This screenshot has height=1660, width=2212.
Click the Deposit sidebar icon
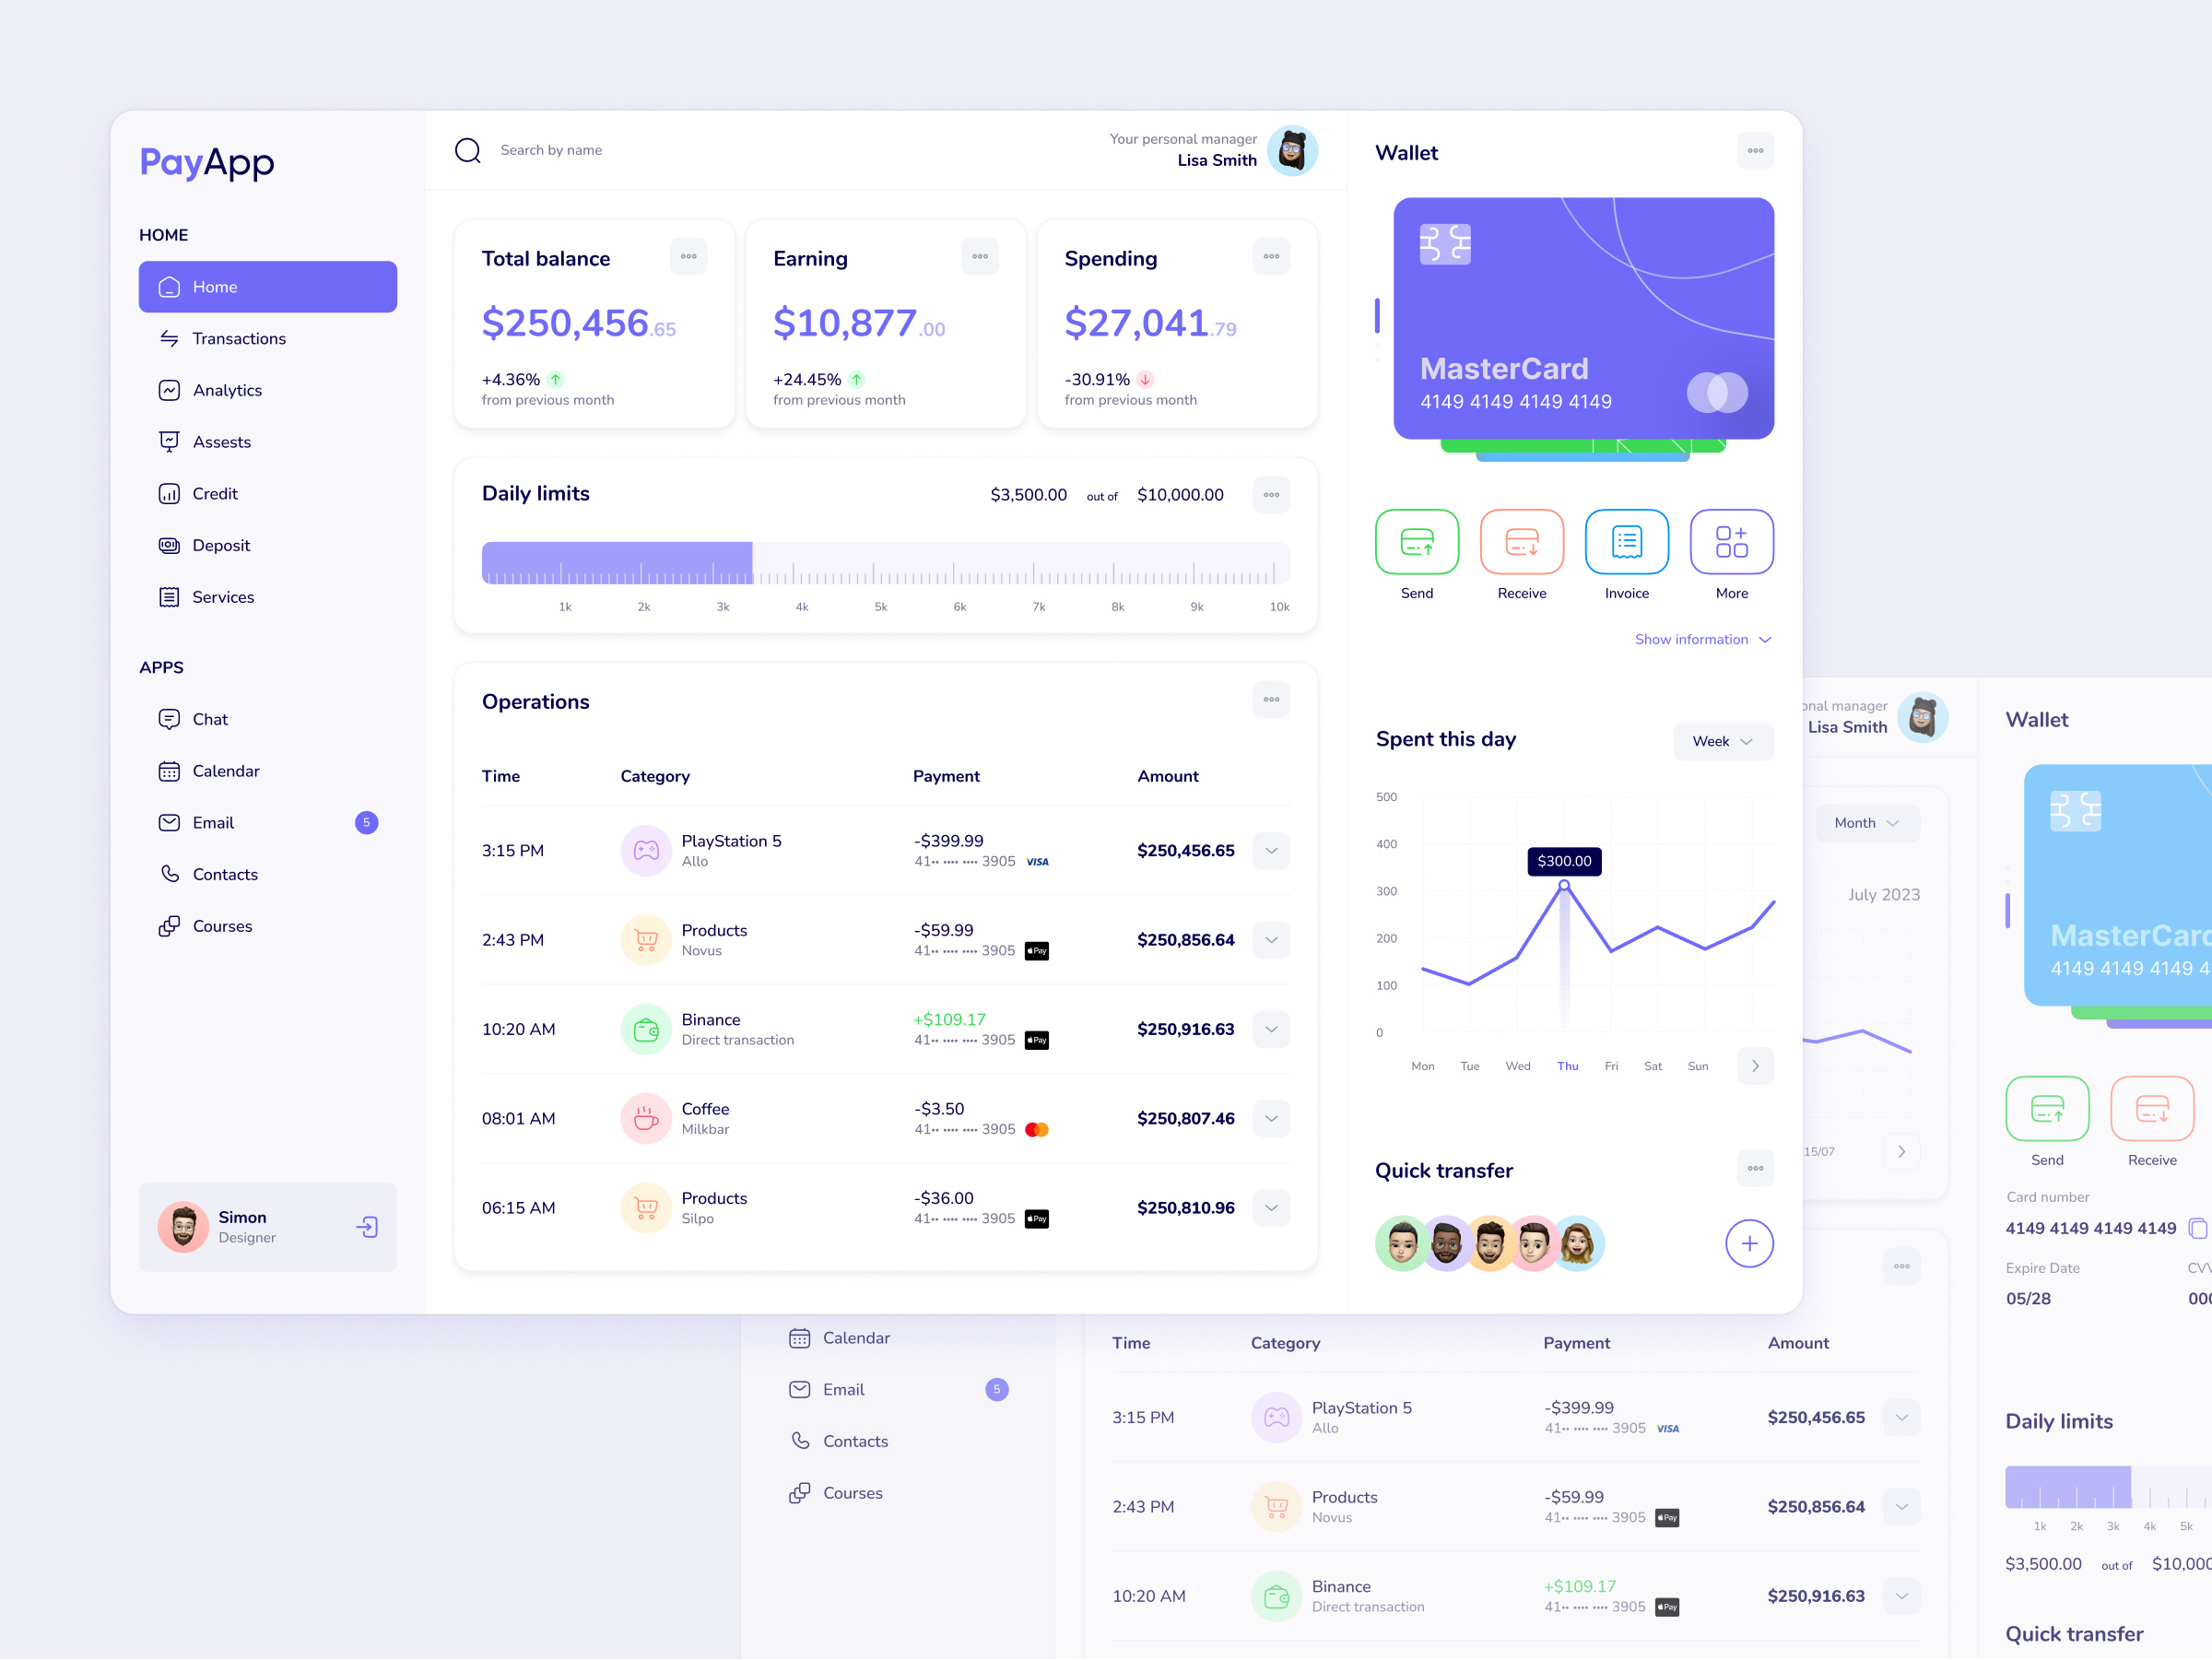[x=168, y=542]
